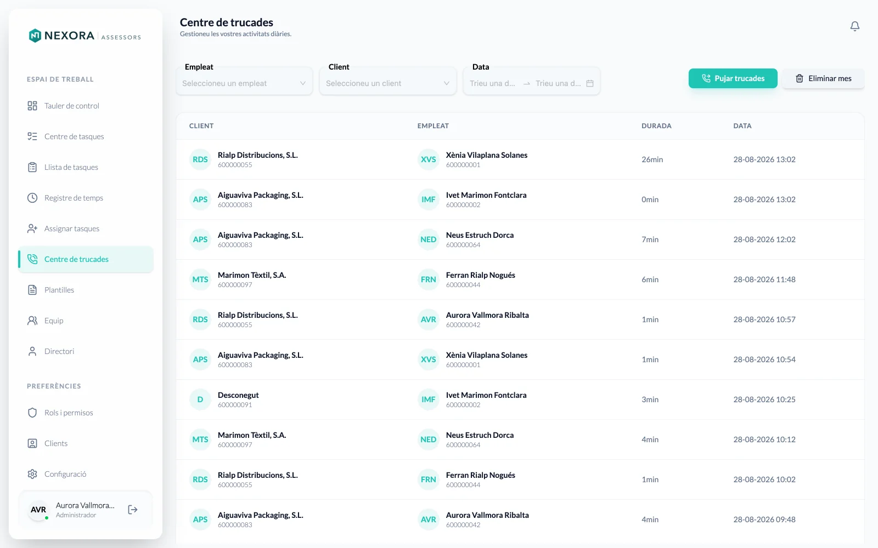
Task: Navigate to Registre de temps
Action: [86, 198]
